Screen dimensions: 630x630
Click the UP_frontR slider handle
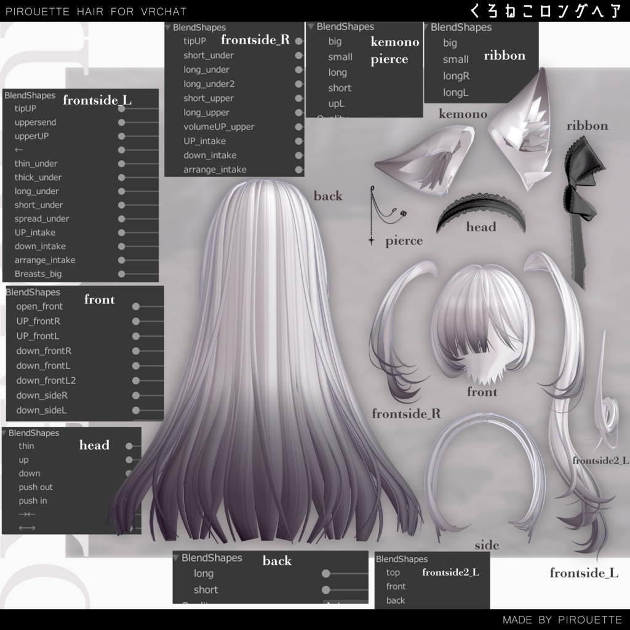tap(136, 321)
